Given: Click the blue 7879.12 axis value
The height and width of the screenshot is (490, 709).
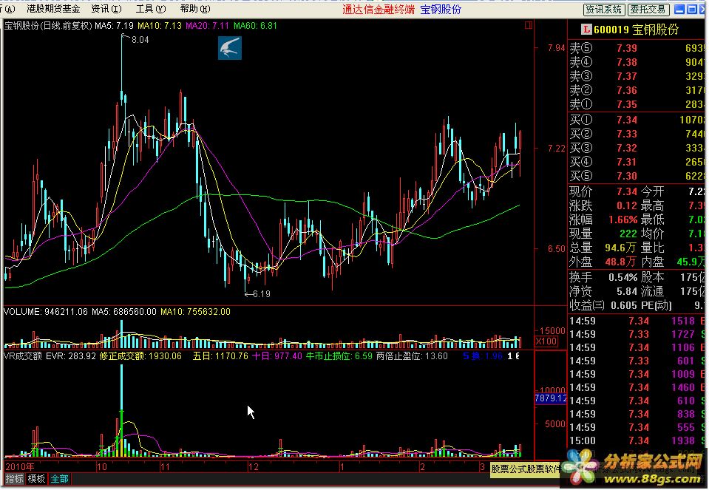Looking at the screenshot, I should coord(550,398).
